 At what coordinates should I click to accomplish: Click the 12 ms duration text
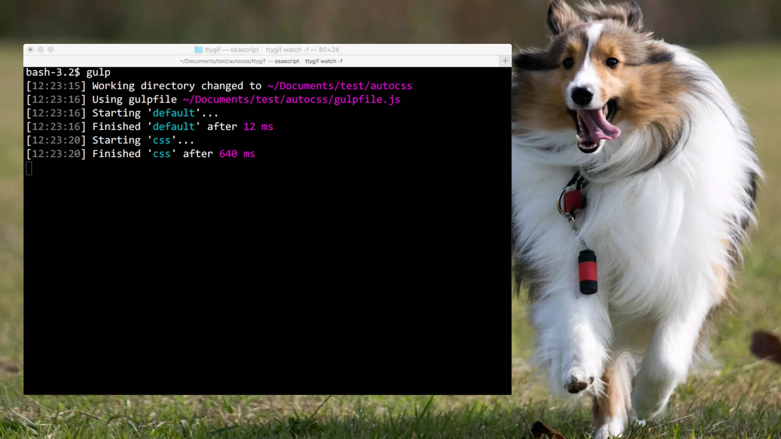258,127
